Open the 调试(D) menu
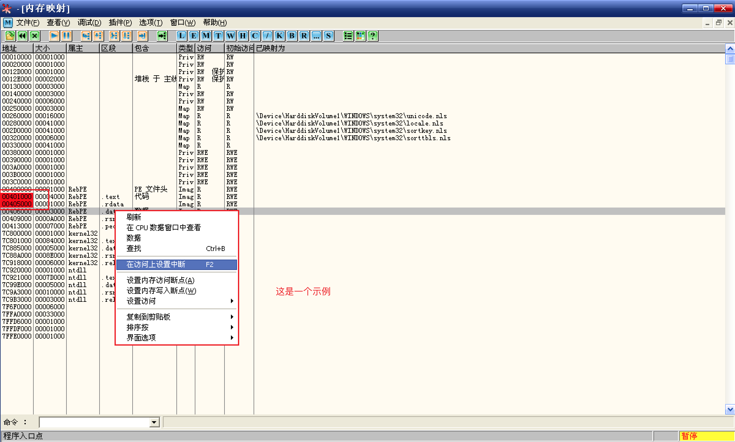This screenshot has height=442, width=735. click(89, 23)
